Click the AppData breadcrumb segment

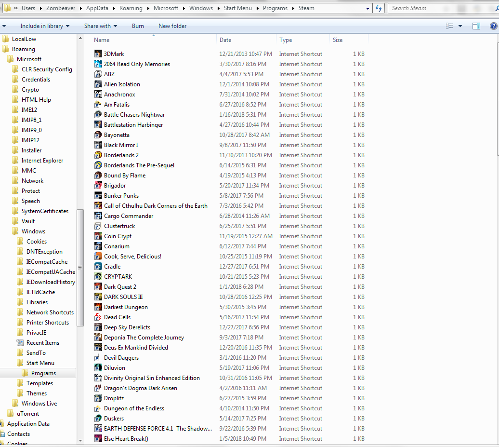pos(97,8)
